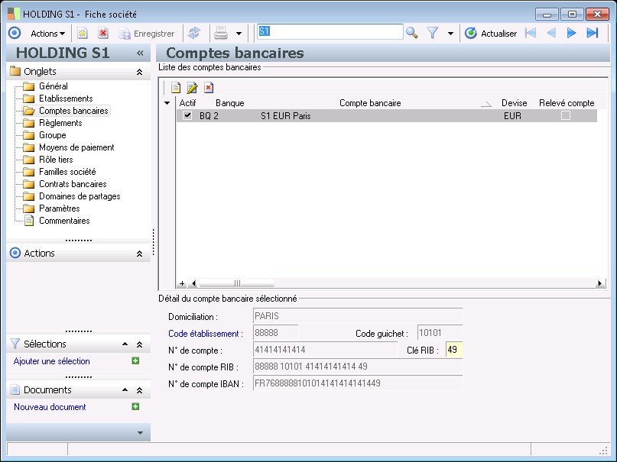Screen dimensions: 617x462
Task: Open the Domaines de partages folder
Action: click(x=80, y=196)
